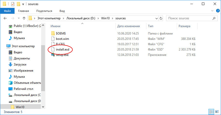Open the recent locations dropdown arrow
221x115 pixels.
[x=19, y=18]
